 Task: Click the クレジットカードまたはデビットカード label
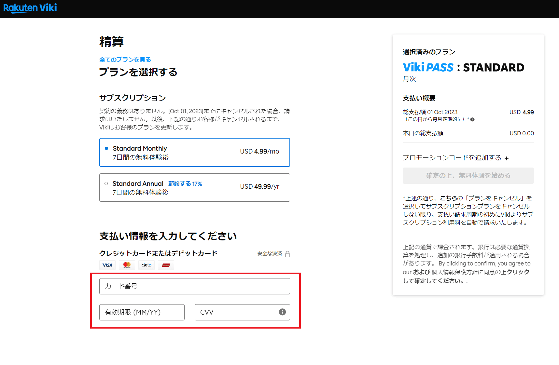tap(158, 253)
